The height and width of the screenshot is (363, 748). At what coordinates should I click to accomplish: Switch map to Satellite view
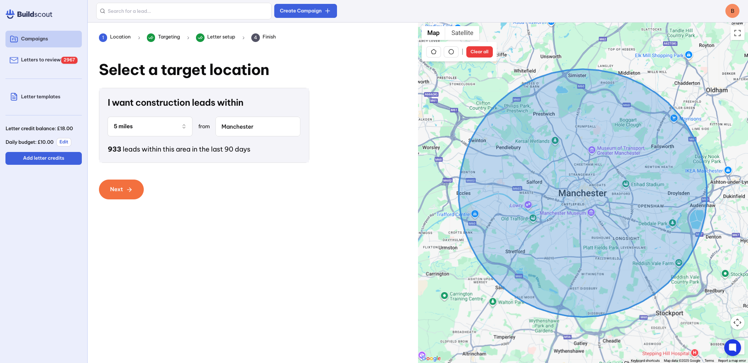point(462,33)
